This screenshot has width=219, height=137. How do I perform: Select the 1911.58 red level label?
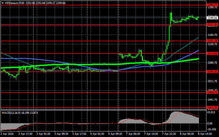[x=212, y=107]
